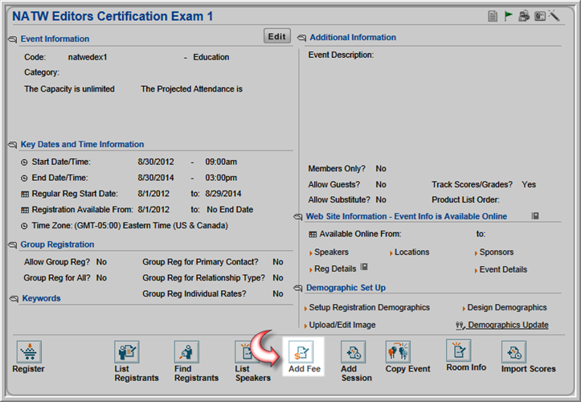Click the Add Fee icon
The height and width of the screenshot is (402, 581).
(301, 351)
